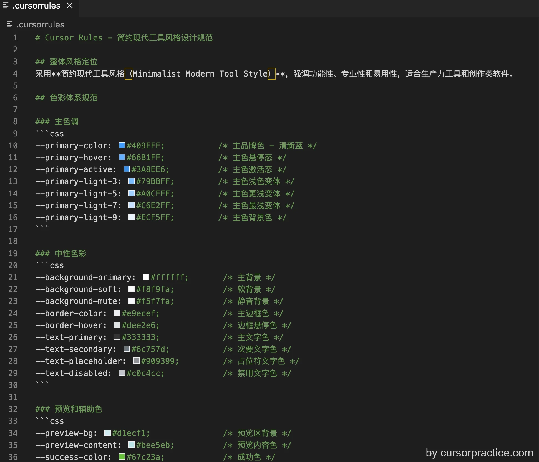Click '--background-primary:' variable name

[x=85, y=277]
